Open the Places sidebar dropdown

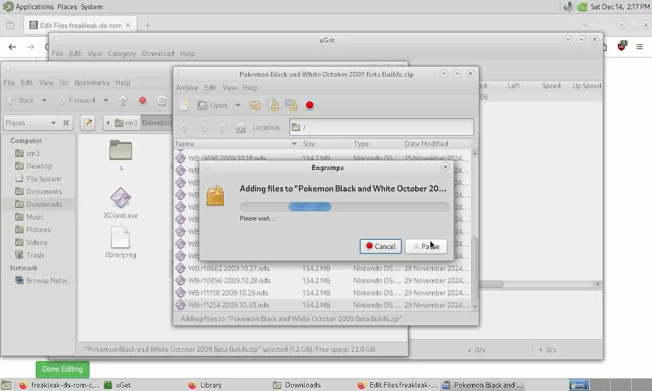(31, 123)
